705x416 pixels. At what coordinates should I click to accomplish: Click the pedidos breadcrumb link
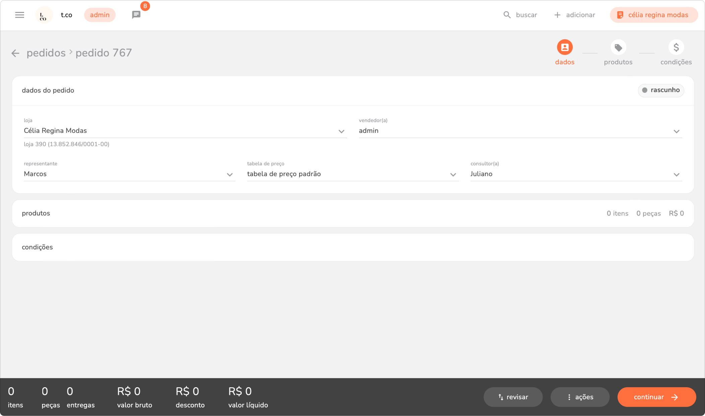coord(46,53)
